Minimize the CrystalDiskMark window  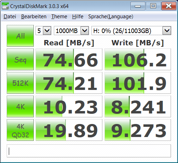point(138,6)
